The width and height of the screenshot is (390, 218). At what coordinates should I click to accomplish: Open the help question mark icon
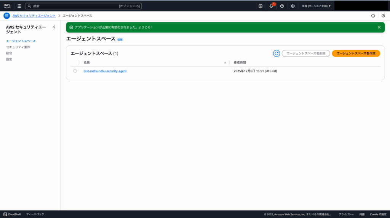[x=282, y=6]
